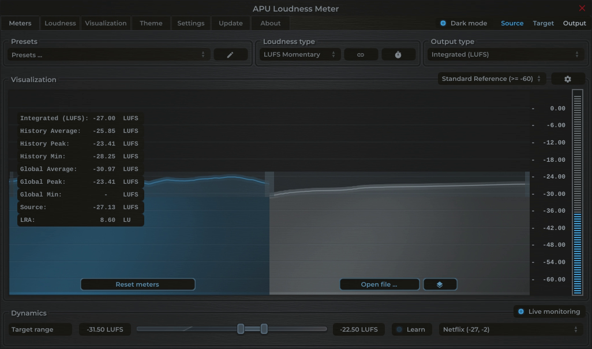Click the chain link icon in Loudness type
This screenshot has height=349, width=592.
coord(361,54)
